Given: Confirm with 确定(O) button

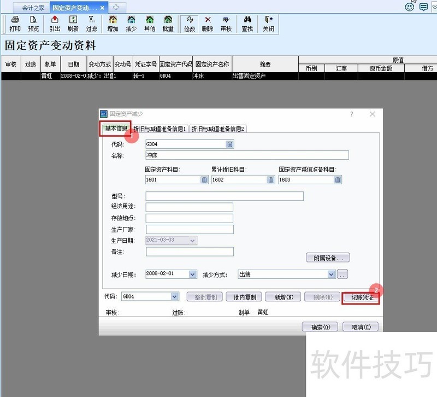Looking at the screenshot, I should click(320, 327).
